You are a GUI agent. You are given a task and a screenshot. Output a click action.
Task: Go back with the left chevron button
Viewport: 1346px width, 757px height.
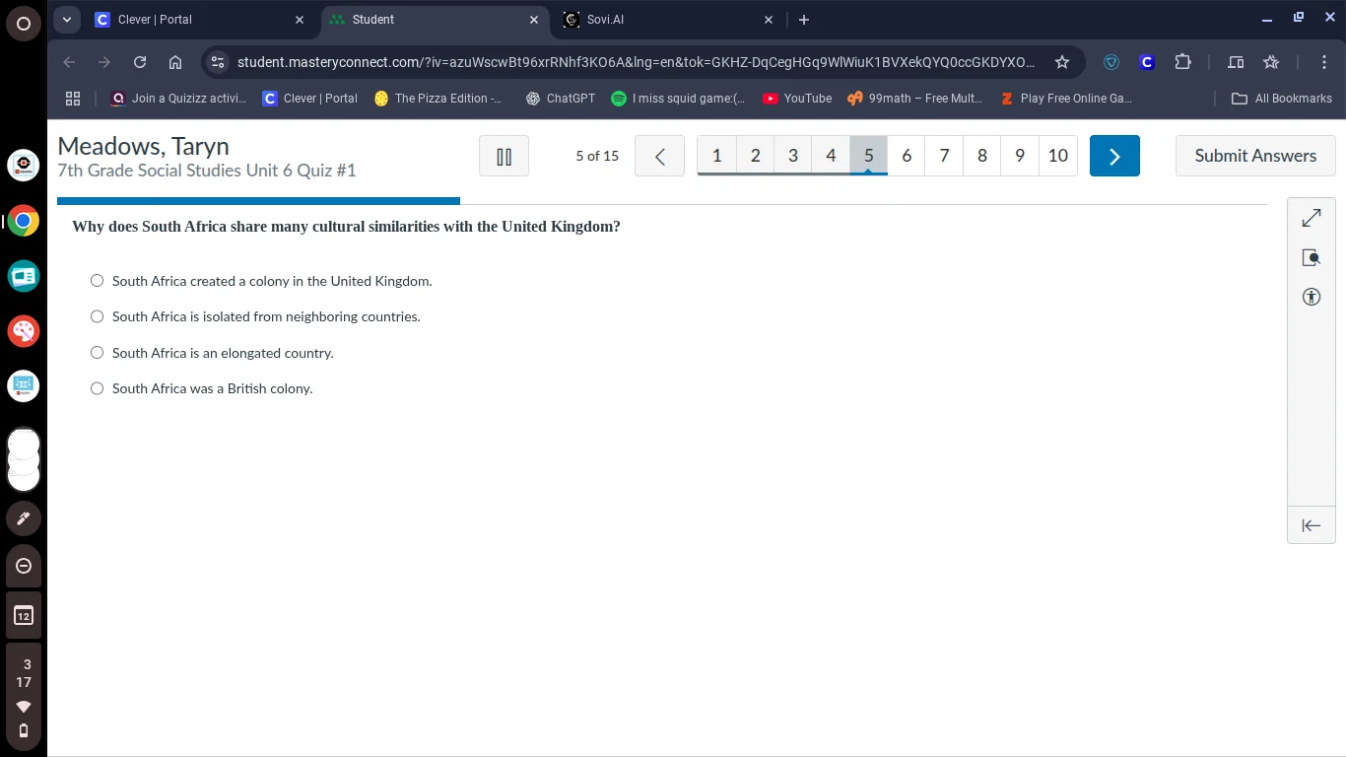(659, 156)
